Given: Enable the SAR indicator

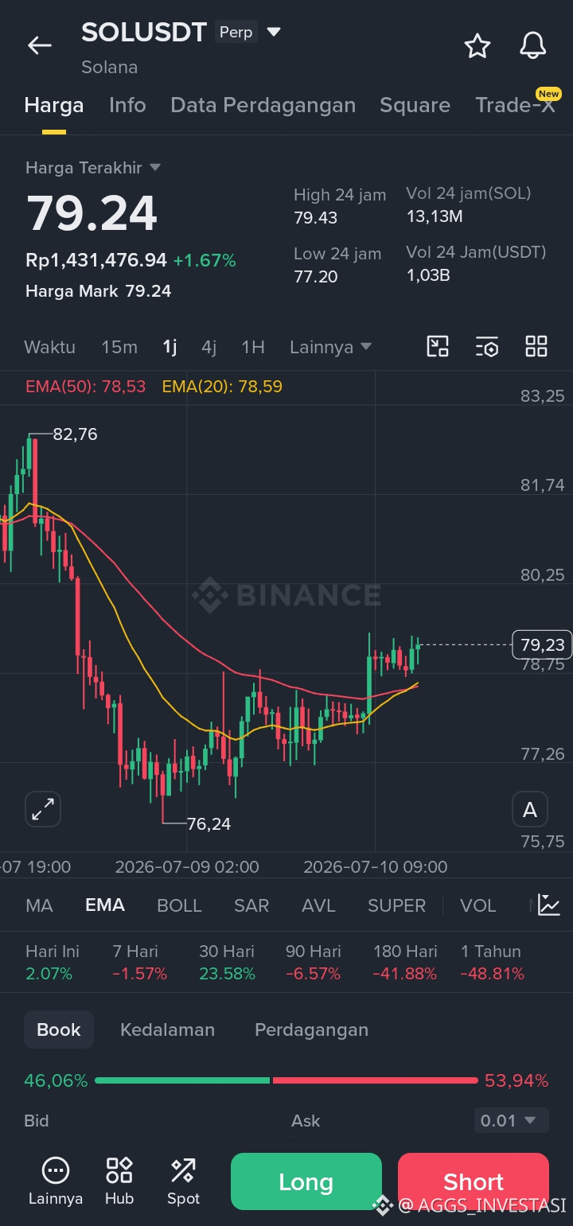Looking at the screenshot, I should click(x=251, y=905).
